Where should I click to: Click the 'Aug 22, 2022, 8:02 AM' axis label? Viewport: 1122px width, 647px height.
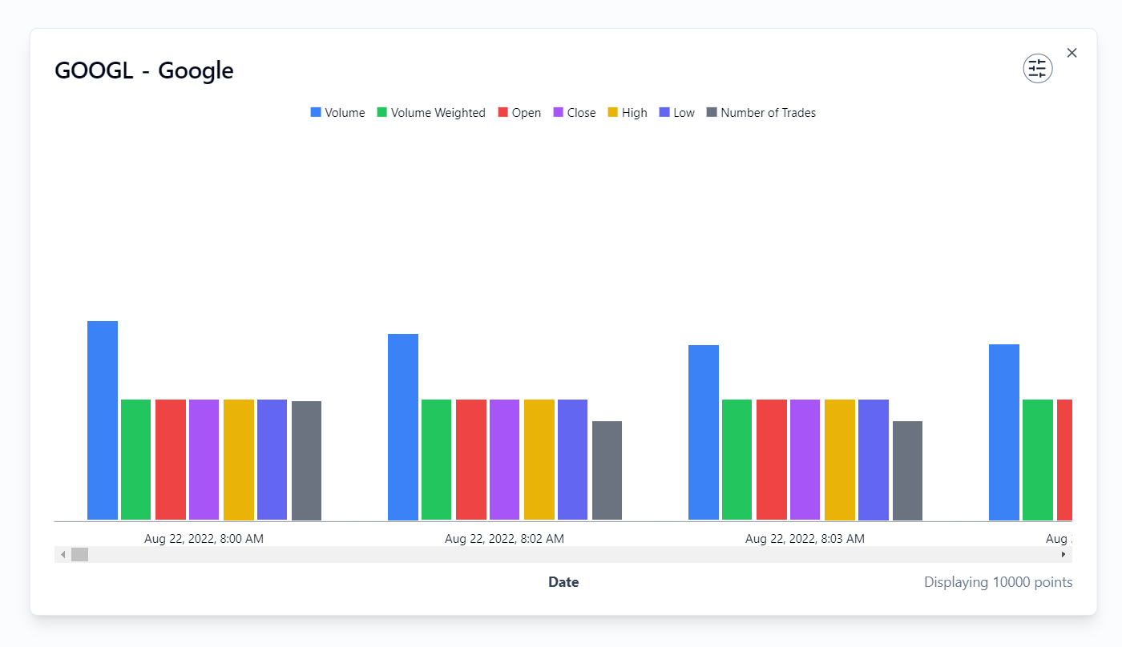(504, 539)
